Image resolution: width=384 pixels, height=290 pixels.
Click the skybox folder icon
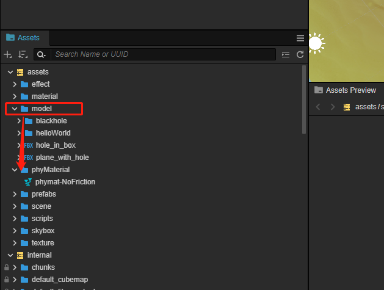24,231
